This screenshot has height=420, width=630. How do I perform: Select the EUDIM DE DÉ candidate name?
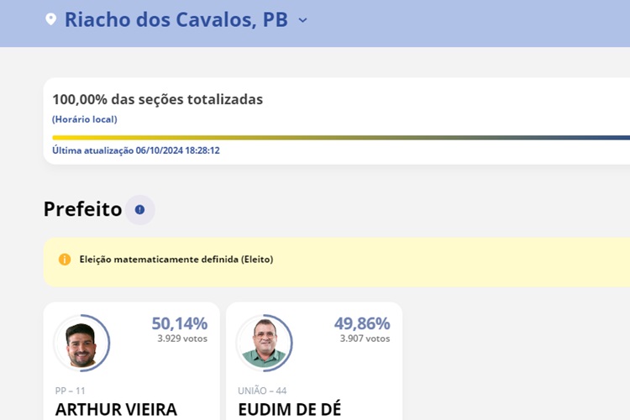click(290, 409)
